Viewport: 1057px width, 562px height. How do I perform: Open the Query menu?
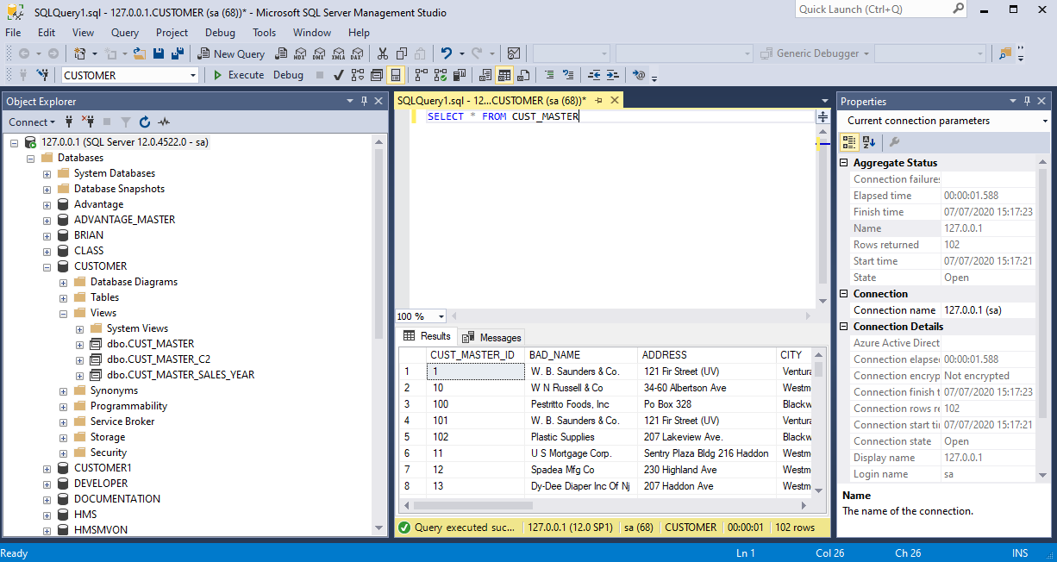coord(125,32)
